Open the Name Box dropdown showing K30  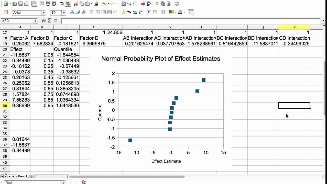click(x=36, y=21)
